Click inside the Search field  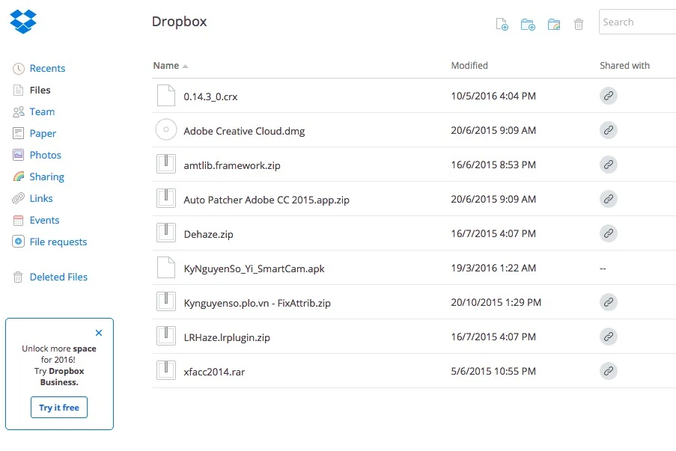pyautogui.click(x=636, y=22)
